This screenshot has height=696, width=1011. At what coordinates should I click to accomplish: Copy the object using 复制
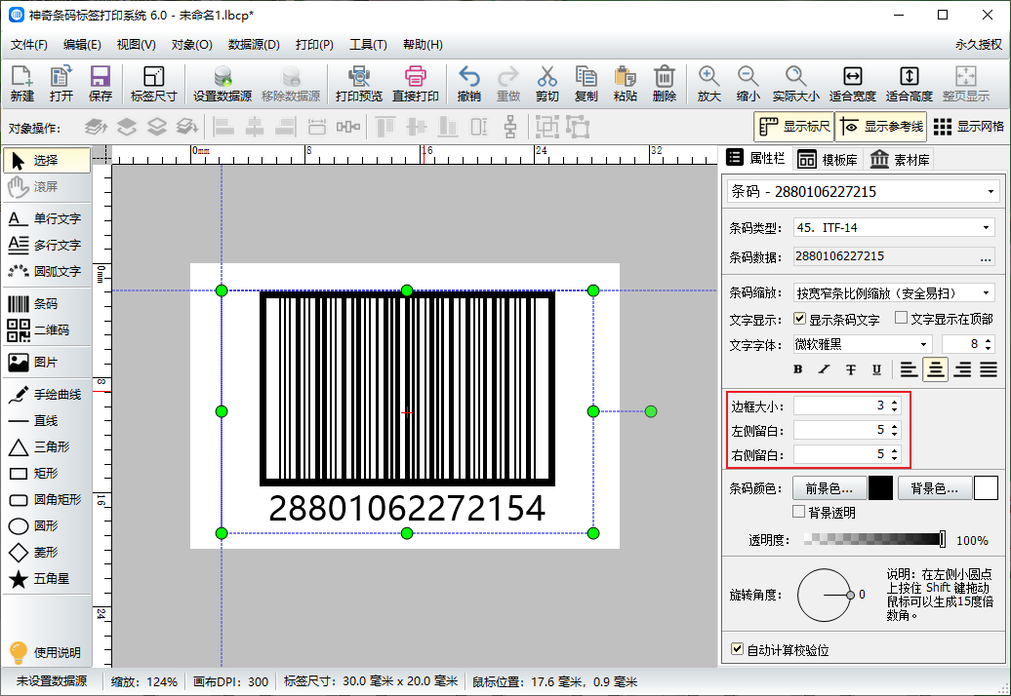click(586, 84)
